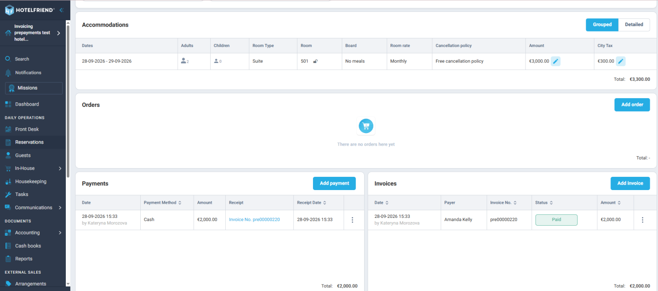The height and width of the screenshot is (291, 658).
Task: Click the HotelFriend logo
Action: tap(30, 10)
